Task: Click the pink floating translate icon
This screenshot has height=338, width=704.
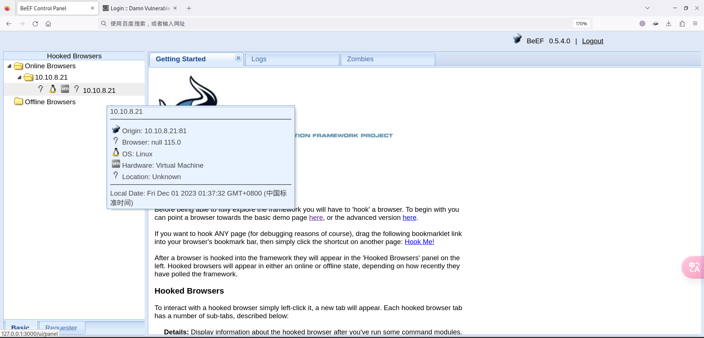Action: point(693,267)
